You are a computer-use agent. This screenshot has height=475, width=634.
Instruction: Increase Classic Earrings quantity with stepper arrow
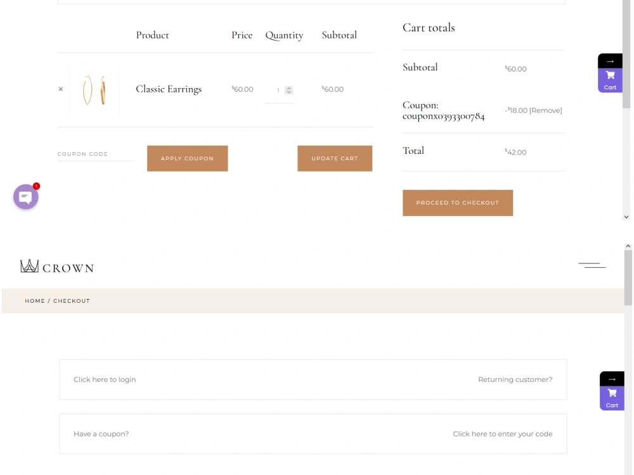click(288, 88)
